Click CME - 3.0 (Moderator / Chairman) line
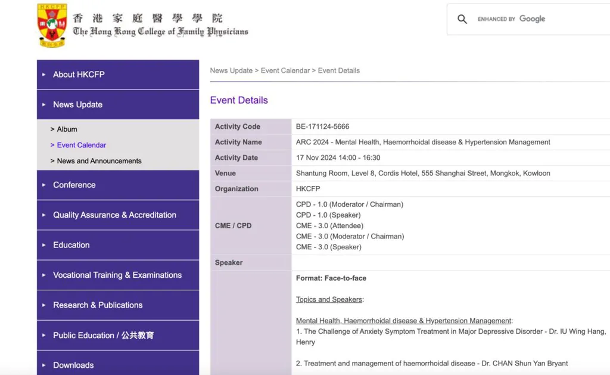 [350, 236]
